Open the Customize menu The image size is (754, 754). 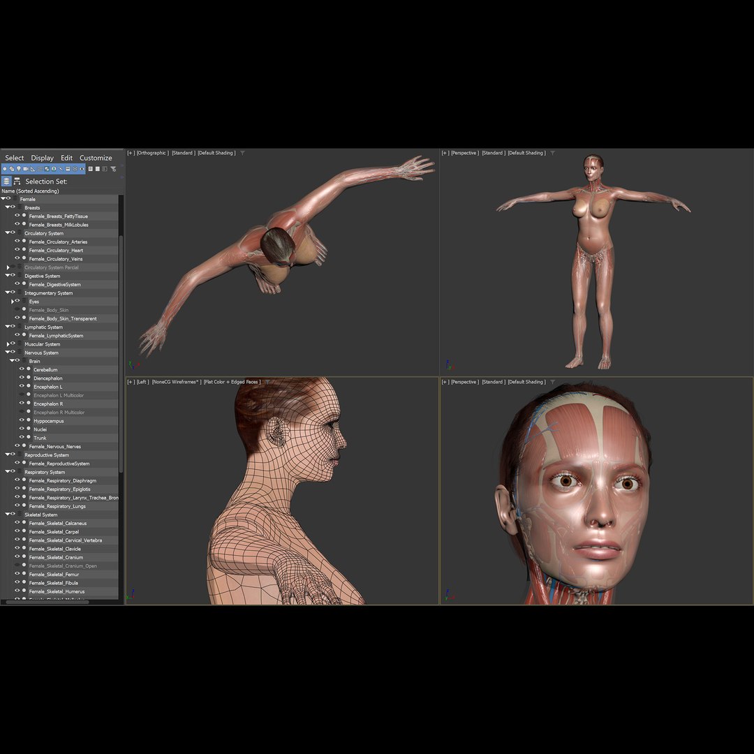pyautogui.click(x=96, y=158)
